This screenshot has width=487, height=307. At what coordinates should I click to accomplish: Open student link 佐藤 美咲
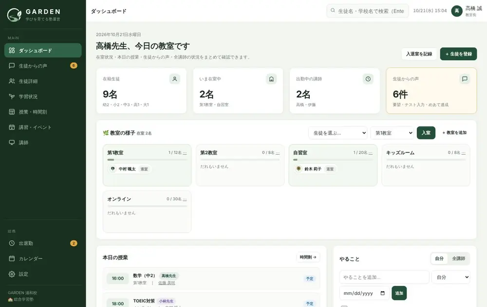coord(167,283)
